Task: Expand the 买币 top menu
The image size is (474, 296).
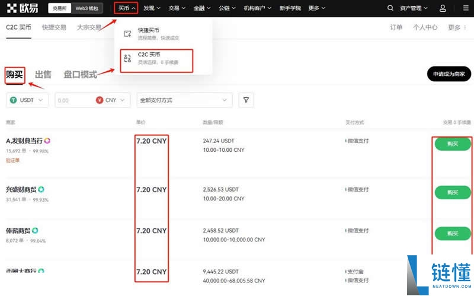Action: 126,8
